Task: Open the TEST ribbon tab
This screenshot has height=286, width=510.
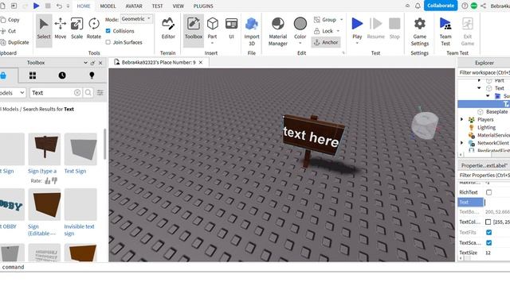Action: [x=158, y=6]
